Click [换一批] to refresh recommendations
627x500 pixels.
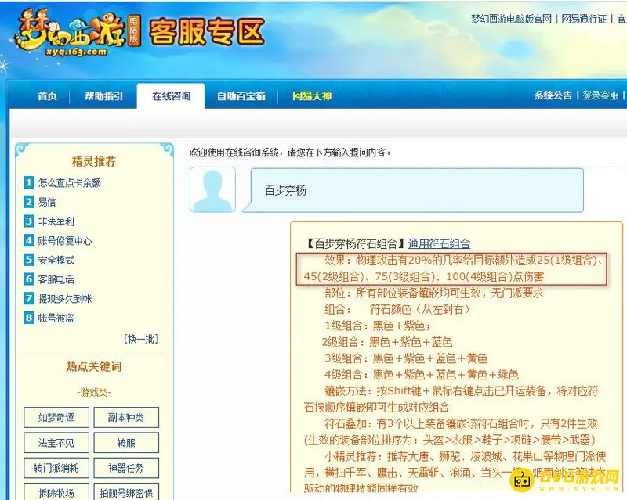[x=141, y=339]
